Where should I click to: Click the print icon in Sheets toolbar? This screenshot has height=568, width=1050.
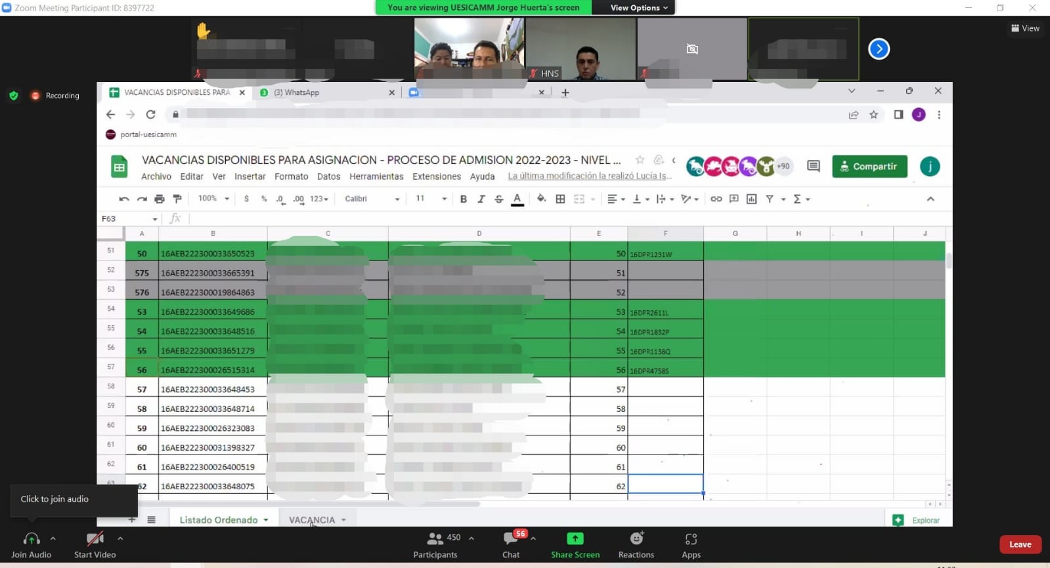coord(159,199)
